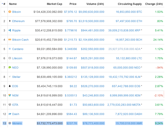Sort by Circulating Supply column header
Screen dimensions: 165x128
(x=130, y=4)
